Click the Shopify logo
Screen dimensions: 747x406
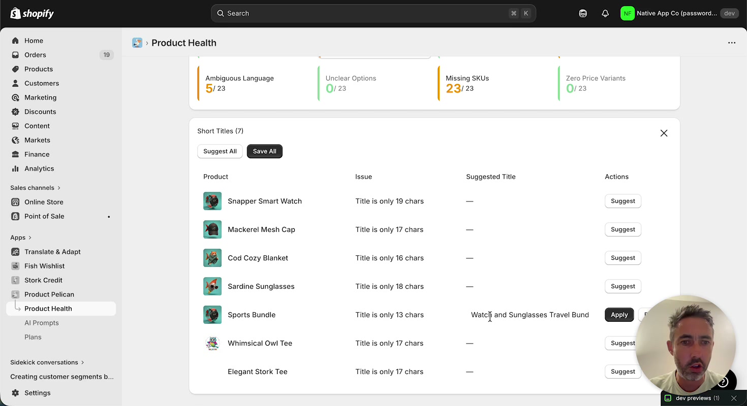32,13
